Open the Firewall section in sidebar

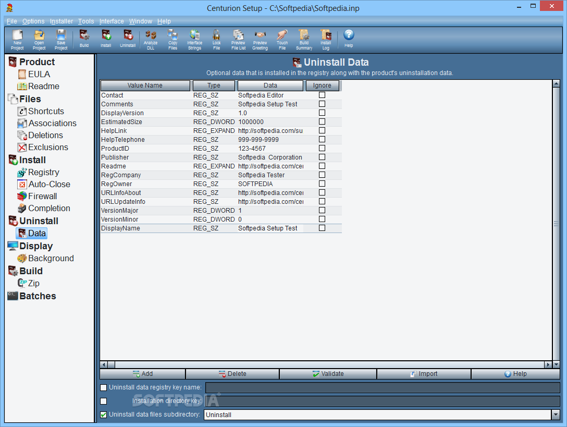pos(37,196)
